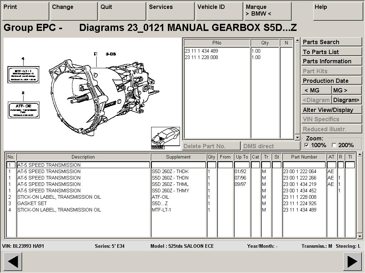Open the next Diagram> button
The width and height of the screenshot is (365, 273).
coord(346,100)
